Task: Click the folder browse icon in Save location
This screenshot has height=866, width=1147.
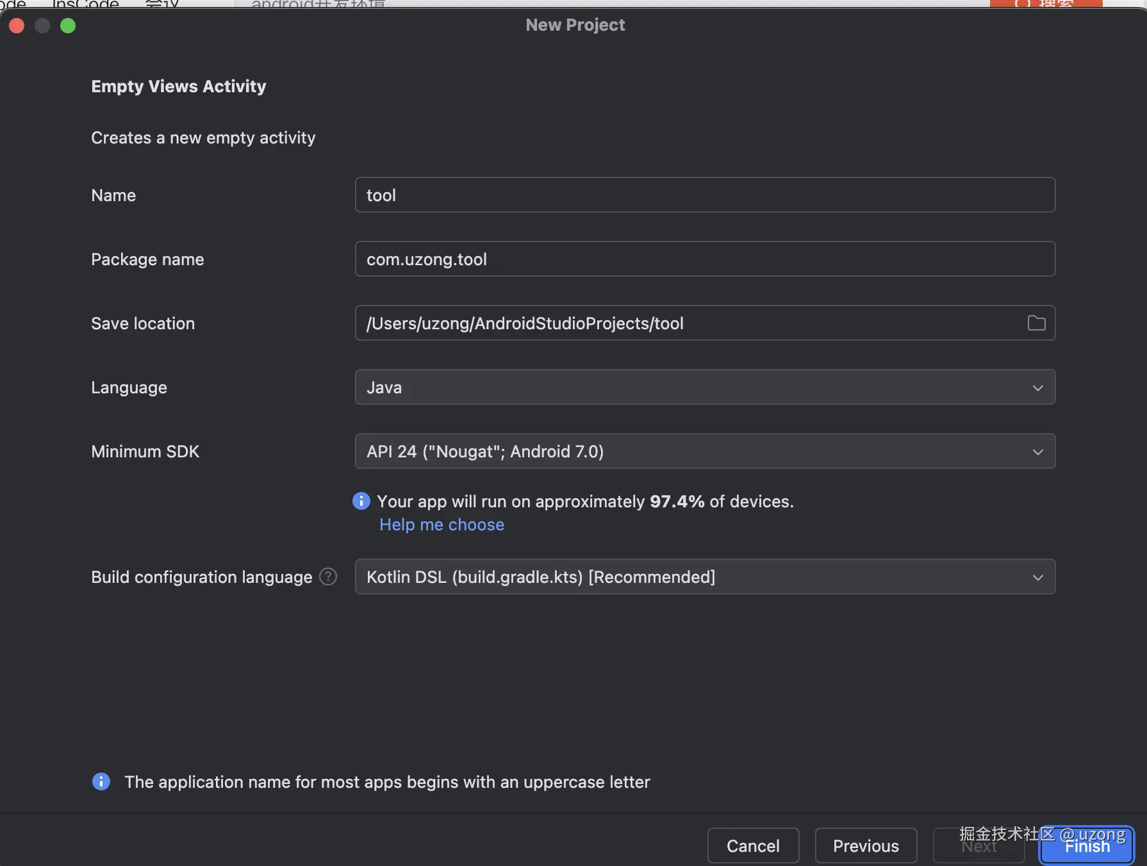Action: click(1036, 323)
